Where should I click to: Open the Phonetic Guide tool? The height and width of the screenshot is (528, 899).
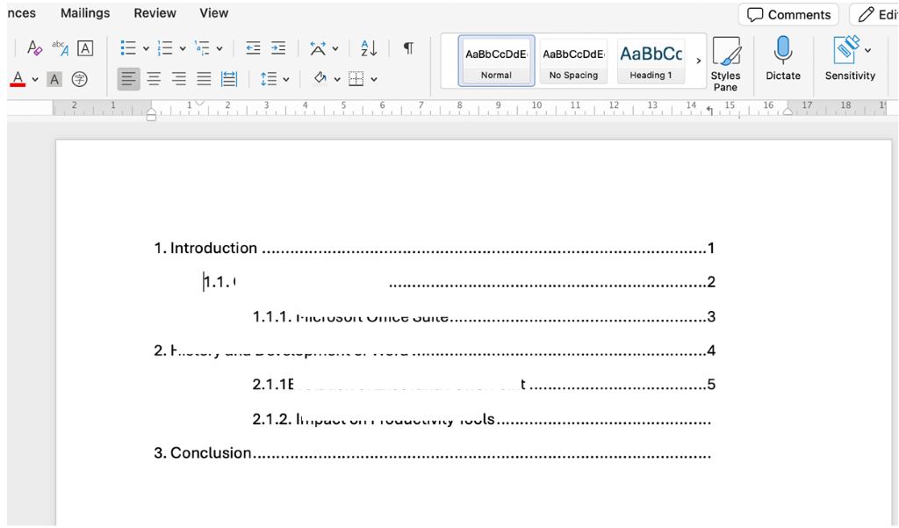point(60,48)
